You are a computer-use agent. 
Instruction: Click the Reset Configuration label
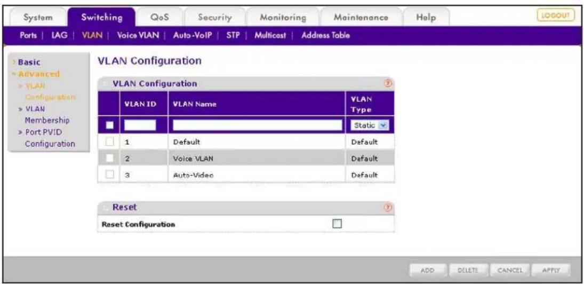138,224
